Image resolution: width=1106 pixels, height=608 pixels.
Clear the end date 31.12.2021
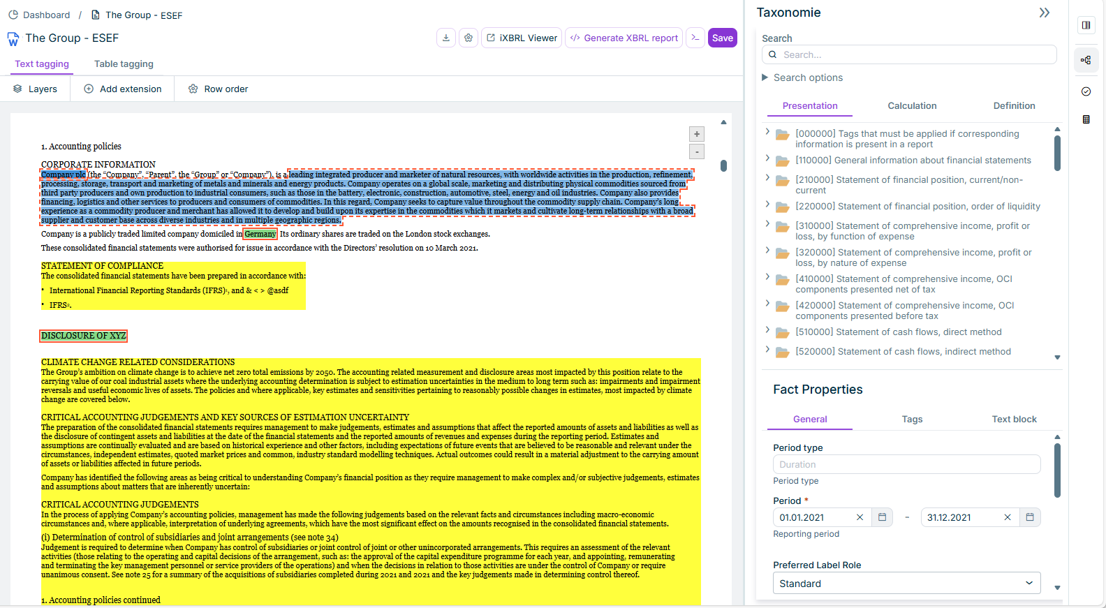(1008, 517)
